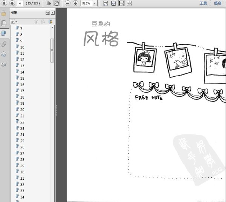Open bookmark 32

click(x=22, y=185)
